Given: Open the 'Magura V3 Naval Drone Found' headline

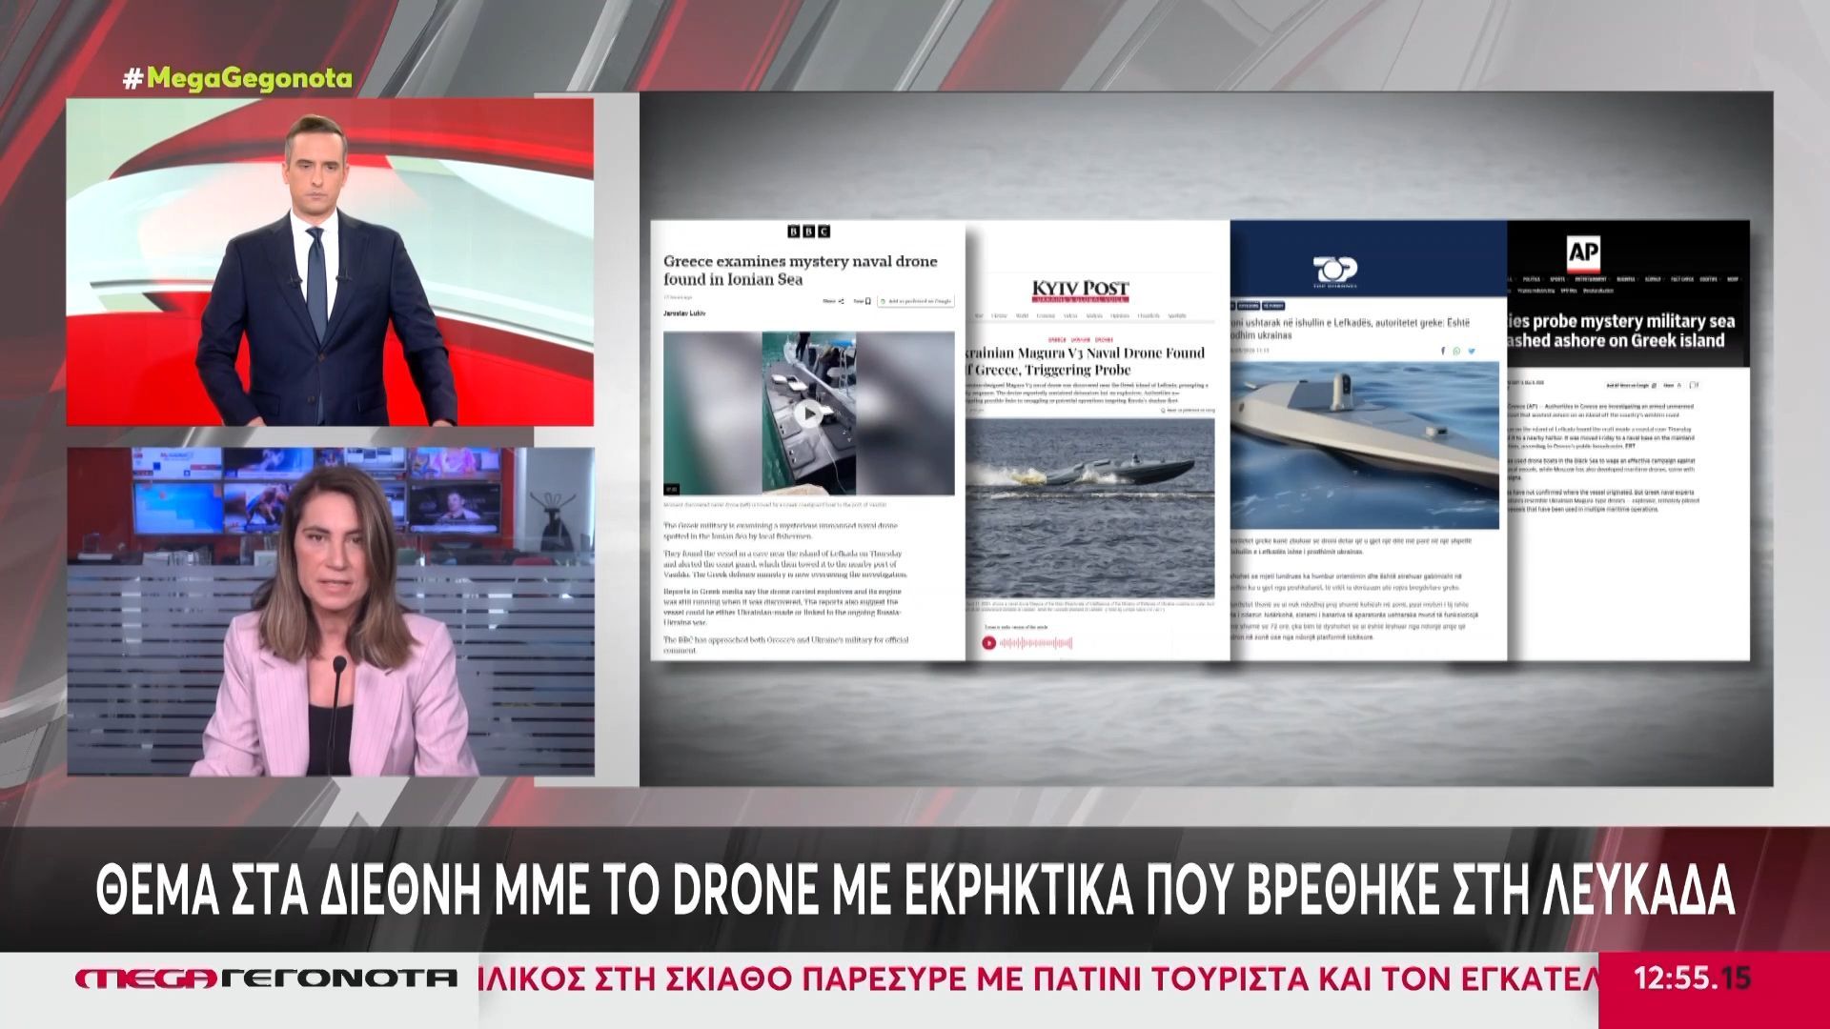Looking at the screenshot, I should click(1086, 361).
